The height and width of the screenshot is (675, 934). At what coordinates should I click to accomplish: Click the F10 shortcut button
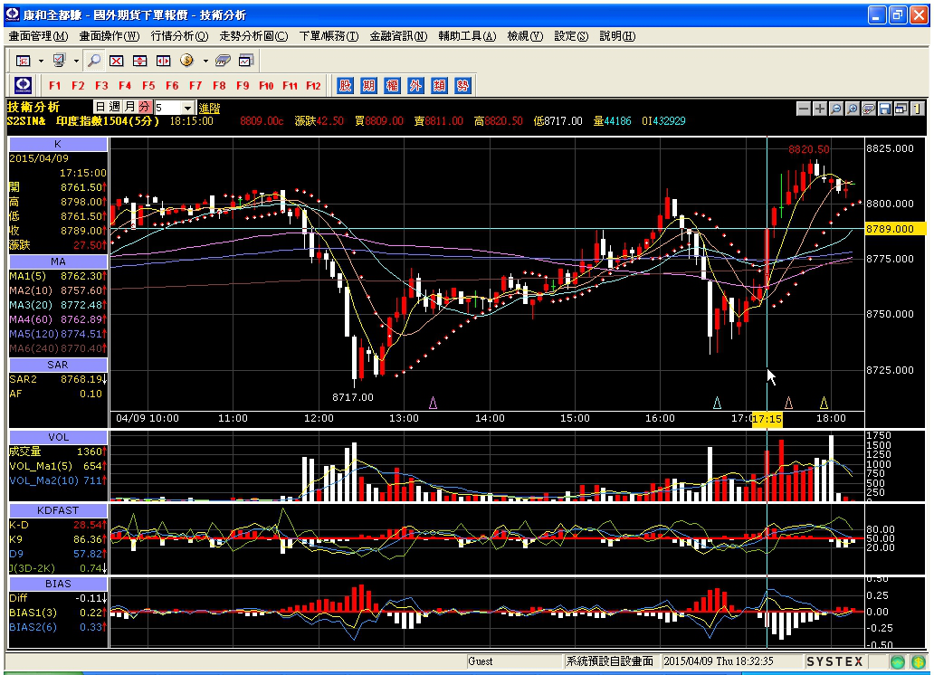[266, 86]
